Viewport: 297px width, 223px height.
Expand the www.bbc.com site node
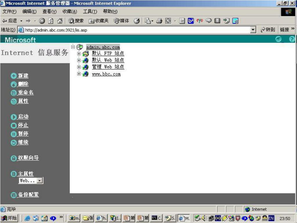tap(79, 74)
